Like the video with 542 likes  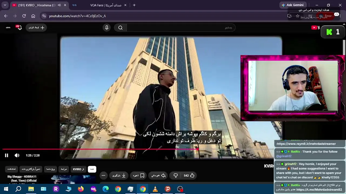pos(189,175)
